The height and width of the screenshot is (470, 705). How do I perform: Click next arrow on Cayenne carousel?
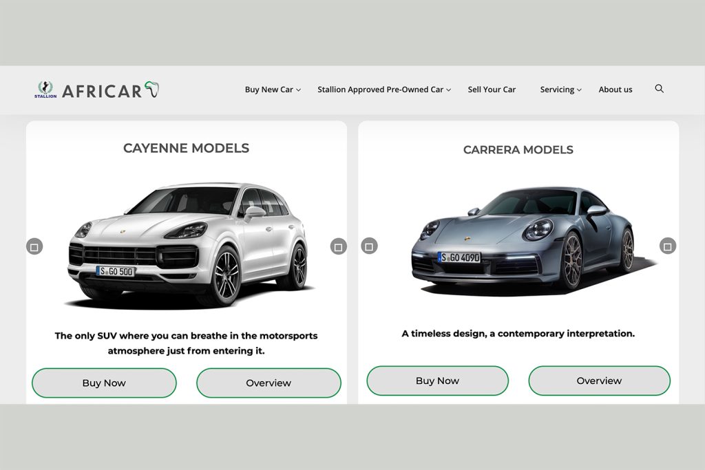[338, 246]
